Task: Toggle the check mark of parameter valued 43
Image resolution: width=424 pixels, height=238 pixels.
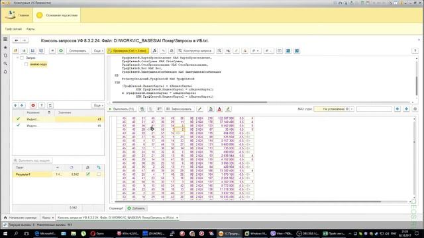Action: click(18, 119)
